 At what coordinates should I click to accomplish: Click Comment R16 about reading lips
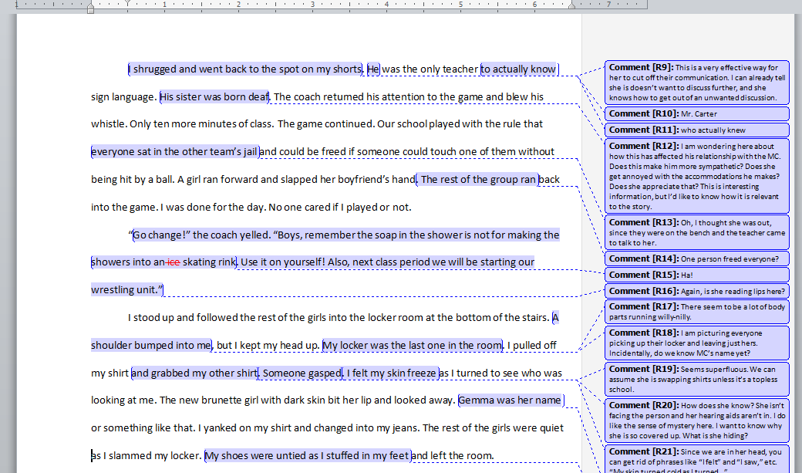point(696,291)
